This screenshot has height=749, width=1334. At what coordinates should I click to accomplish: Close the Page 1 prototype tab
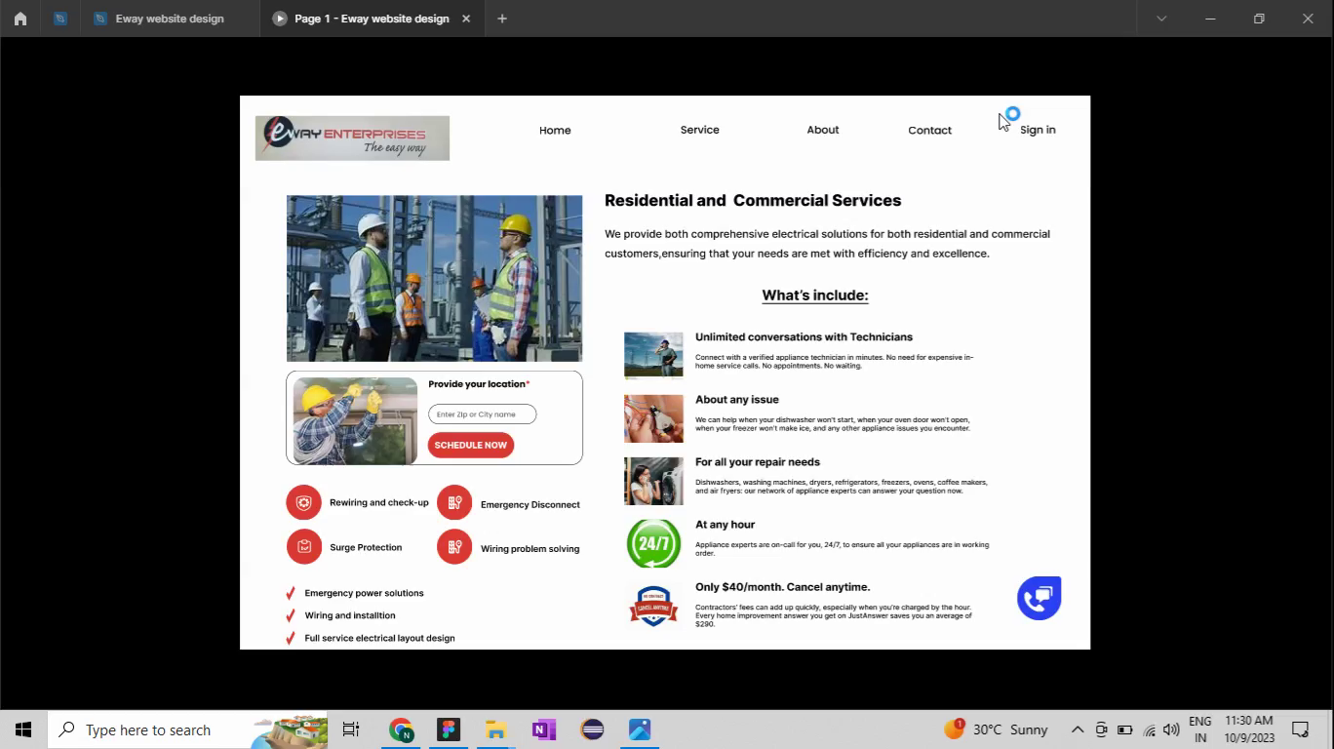click(466, 19)
